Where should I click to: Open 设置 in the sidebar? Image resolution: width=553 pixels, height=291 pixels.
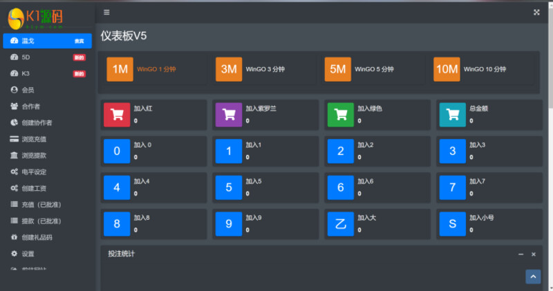point(28,254)
